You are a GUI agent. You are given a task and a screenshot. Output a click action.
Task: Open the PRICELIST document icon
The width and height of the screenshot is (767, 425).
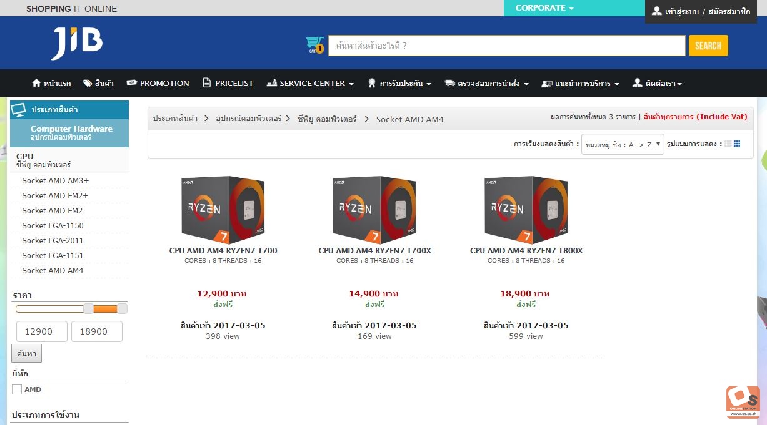207,83
